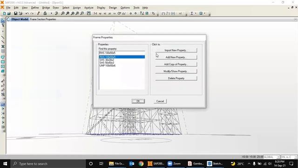Select the Pointer tool in left toolbar

point(3,21)
